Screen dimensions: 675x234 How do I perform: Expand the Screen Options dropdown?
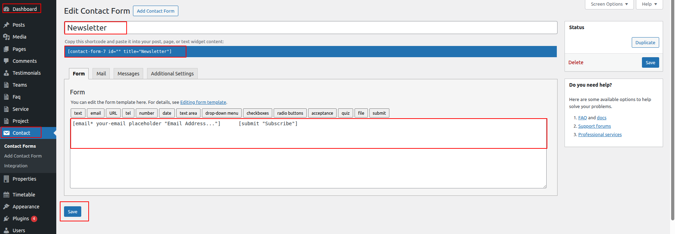click(x=609, y=4)
